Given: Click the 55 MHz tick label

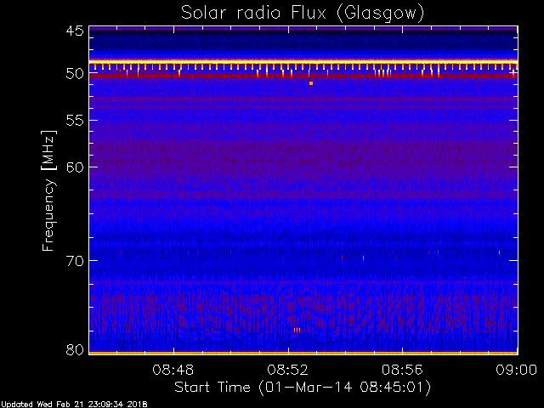Looking at the screenshot, I should (75, 121).
